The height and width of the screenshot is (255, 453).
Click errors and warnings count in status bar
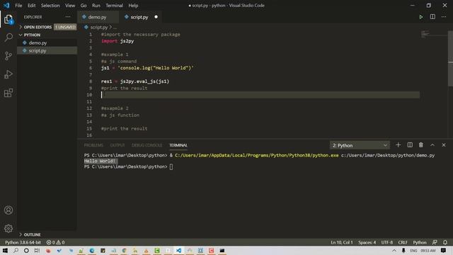pos(55,242)
